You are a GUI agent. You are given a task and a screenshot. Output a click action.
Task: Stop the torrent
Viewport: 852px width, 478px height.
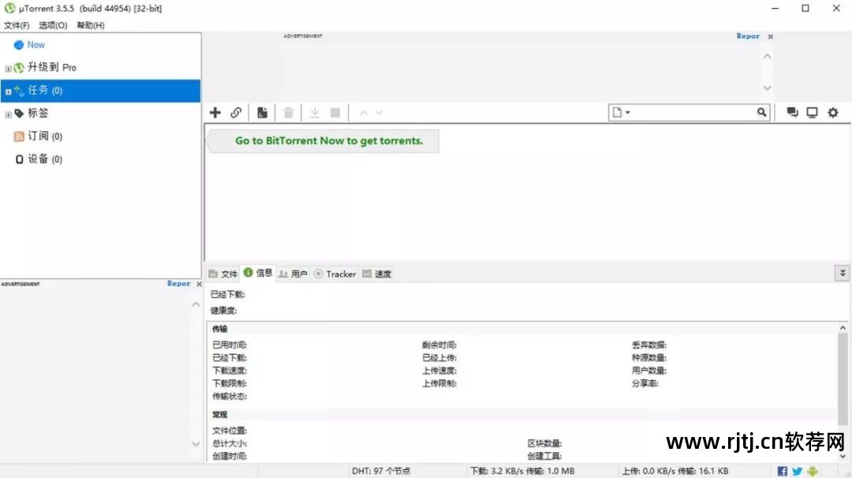[334, 112]
